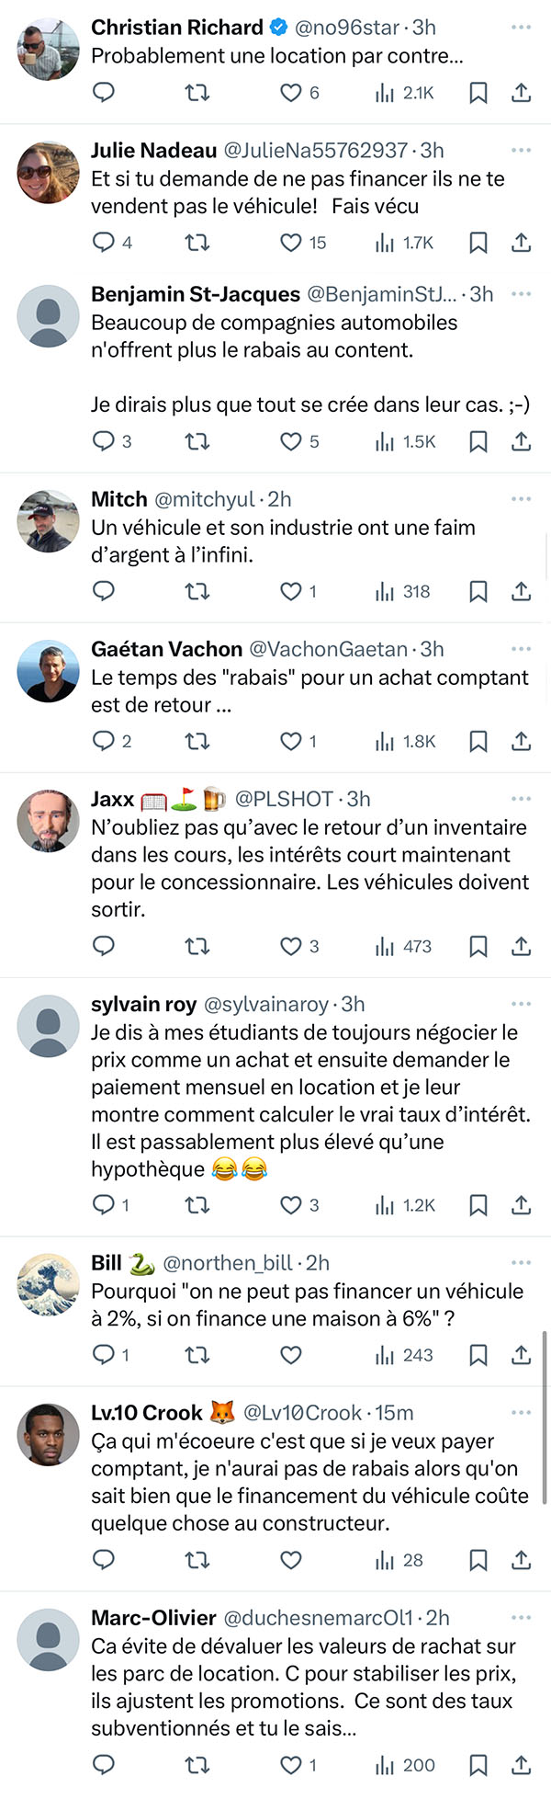View analytics on Jaxx's tweet
Image resolution: width=551 pixels, height=1799 pixels.
(x=403, y=947)
